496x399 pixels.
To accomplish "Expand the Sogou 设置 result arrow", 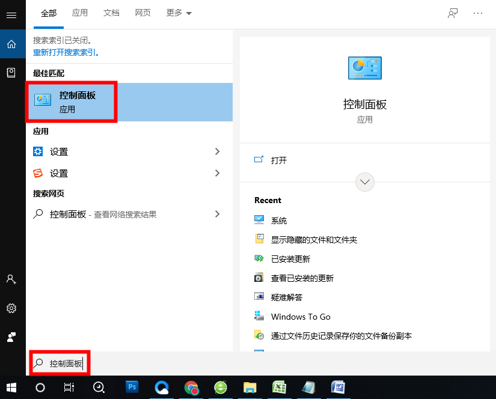I will click(217, 173).
